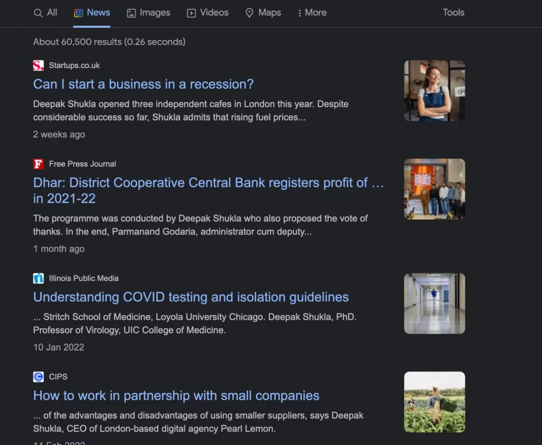Open the Tools filter options
Image resolution: width=542 pixels, height=445 pixels.
tap(454, 13)
